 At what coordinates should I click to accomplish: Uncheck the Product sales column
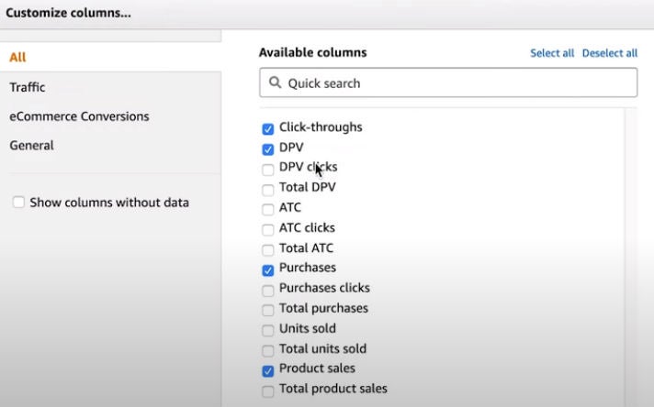(268, 370)
